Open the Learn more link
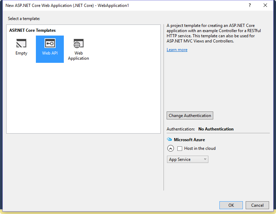This screenshot has width=276, height=214. click(x=177, y=50)
